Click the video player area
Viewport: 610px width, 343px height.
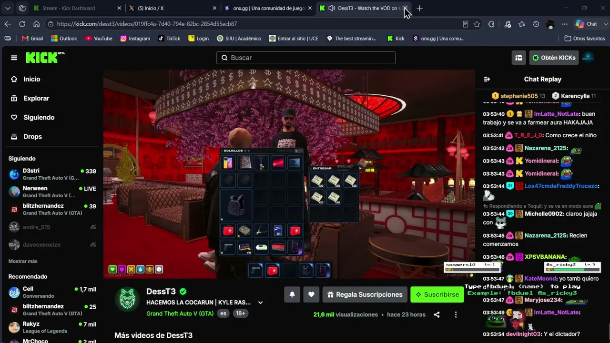click(289, 174)
